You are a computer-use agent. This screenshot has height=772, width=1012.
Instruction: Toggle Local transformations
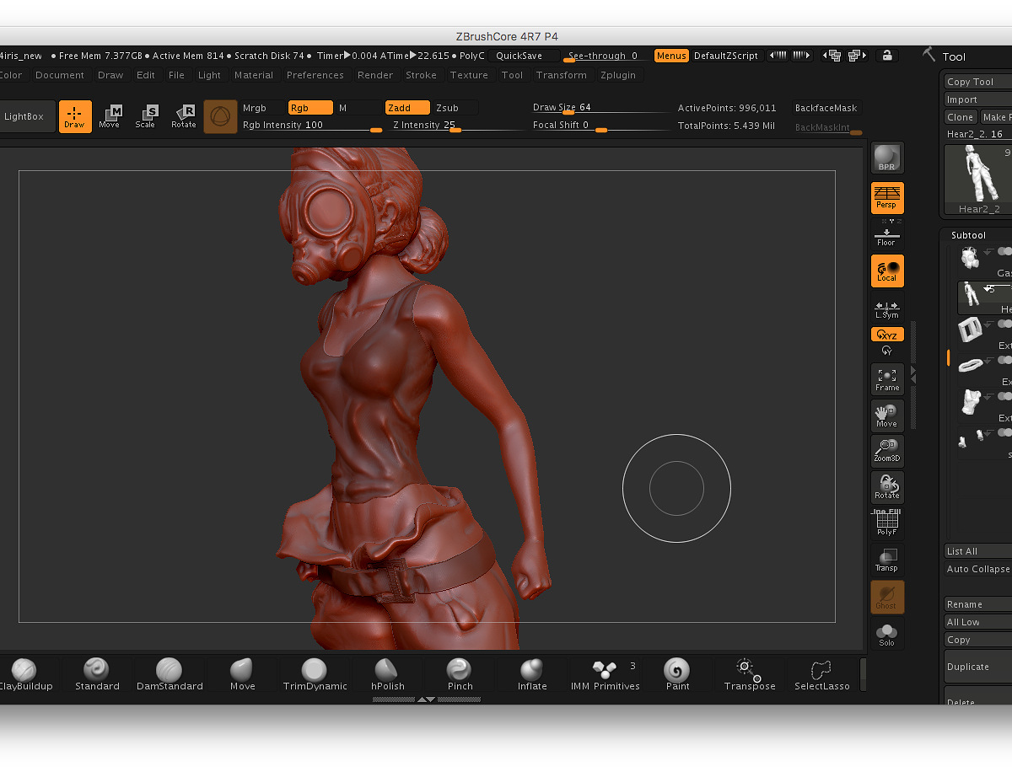tap(887, 271)
